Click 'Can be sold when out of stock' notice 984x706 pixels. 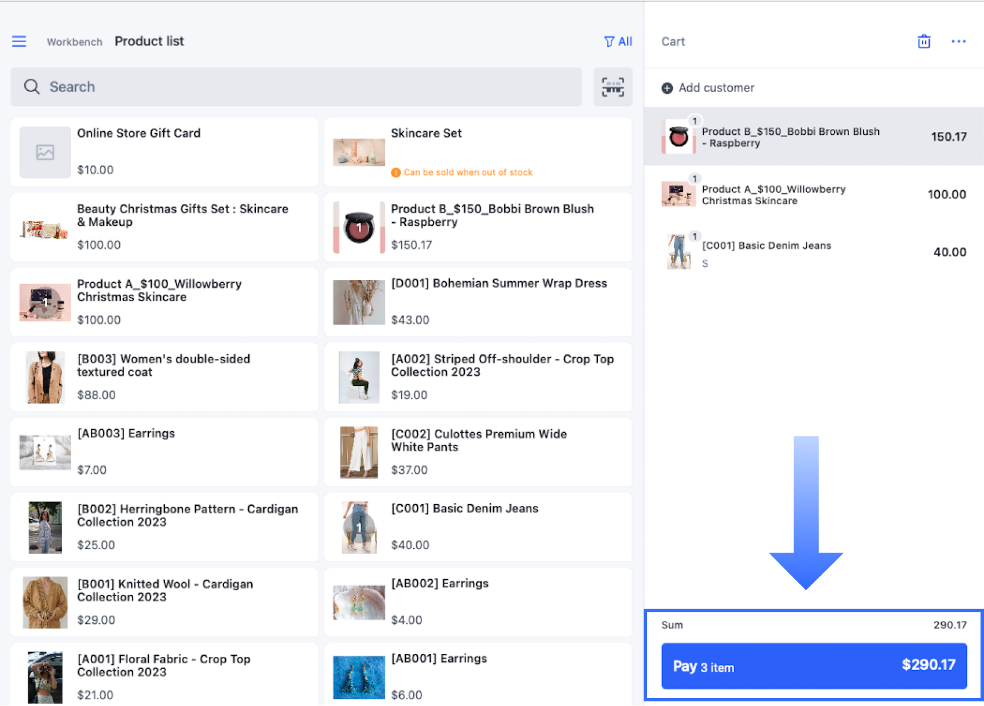462,172
